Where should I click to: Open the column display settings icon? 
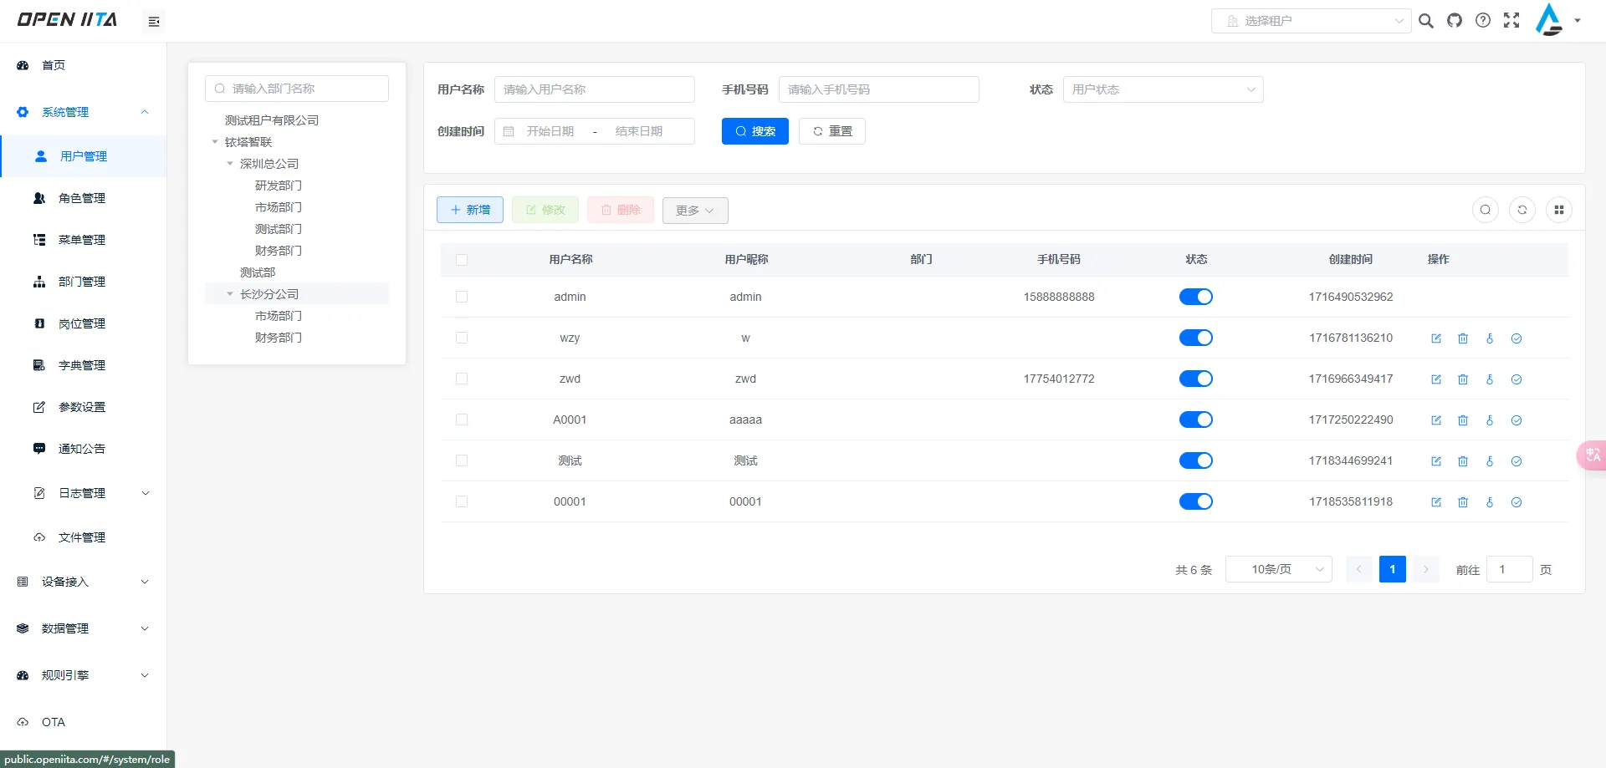coord(1559,210)
